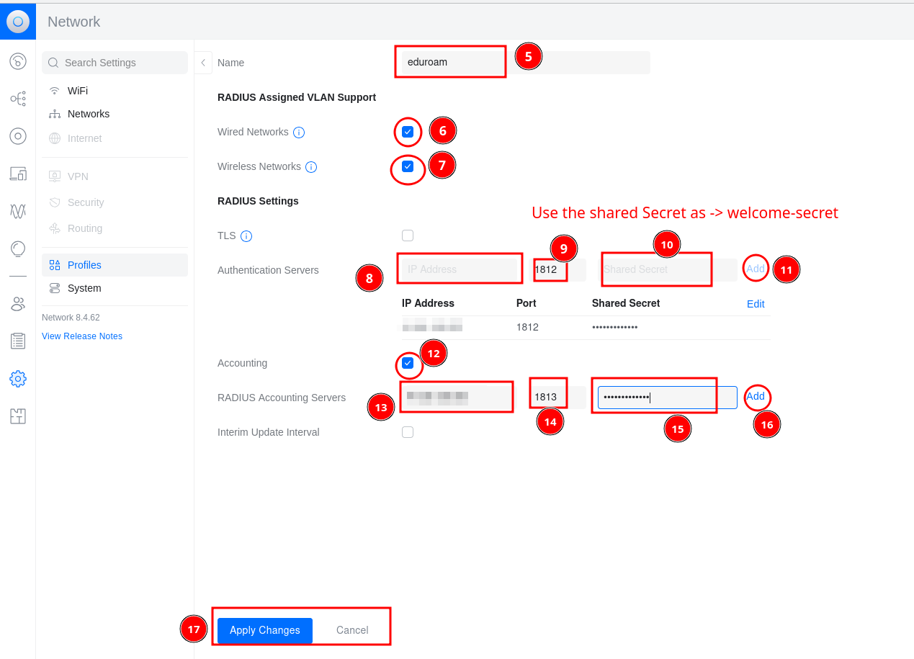The height and width of the screenshot is (659, 914).
Task: Click the accounting port field 1813
Action: click(x=558, y=397)
